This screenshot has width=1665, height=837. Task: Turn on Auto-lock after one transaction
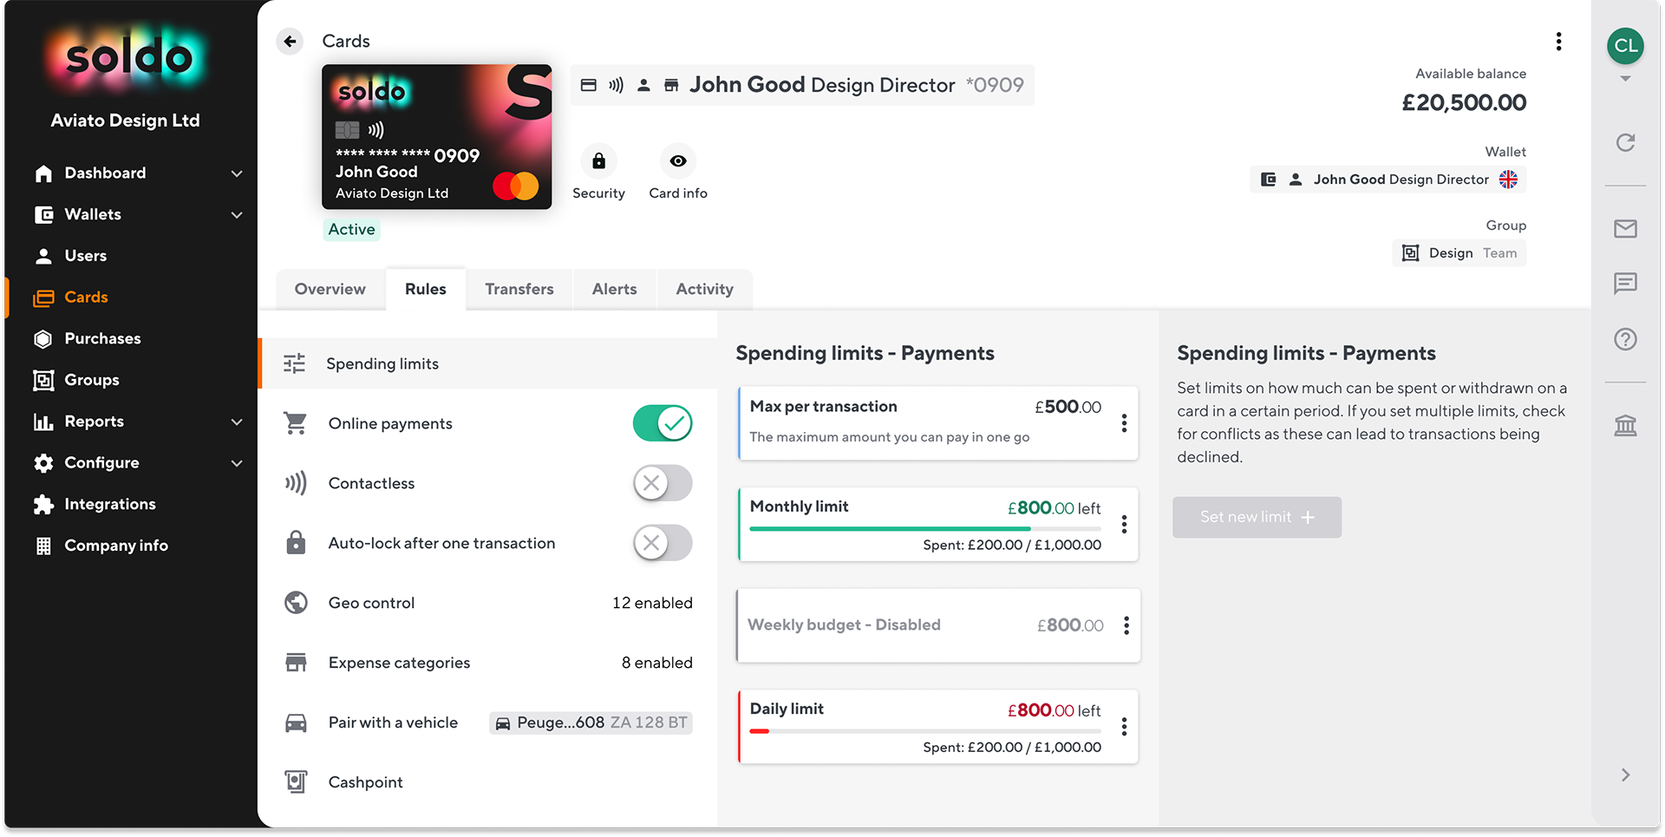[x=663, y=543]
